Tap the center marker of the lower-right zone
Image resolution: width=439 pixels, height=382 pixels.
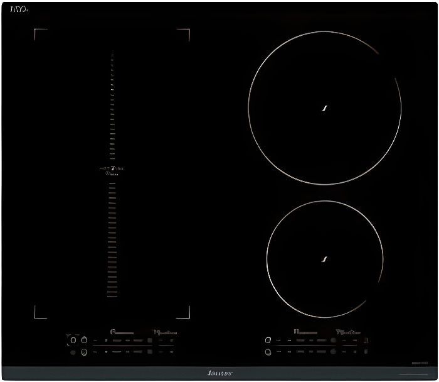324,259
